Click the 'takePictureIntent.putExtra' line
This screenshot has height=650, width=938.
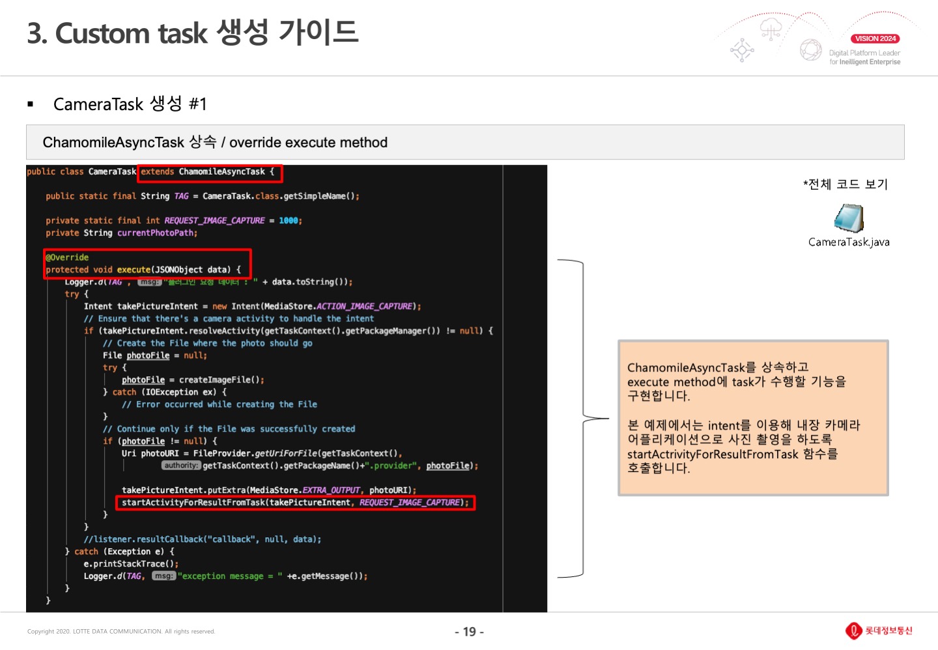269,490
